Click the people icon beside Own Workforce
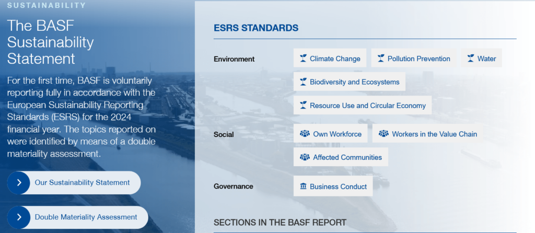Image resolution: width=535 pixels, height=233 pixels. point(305,134)
